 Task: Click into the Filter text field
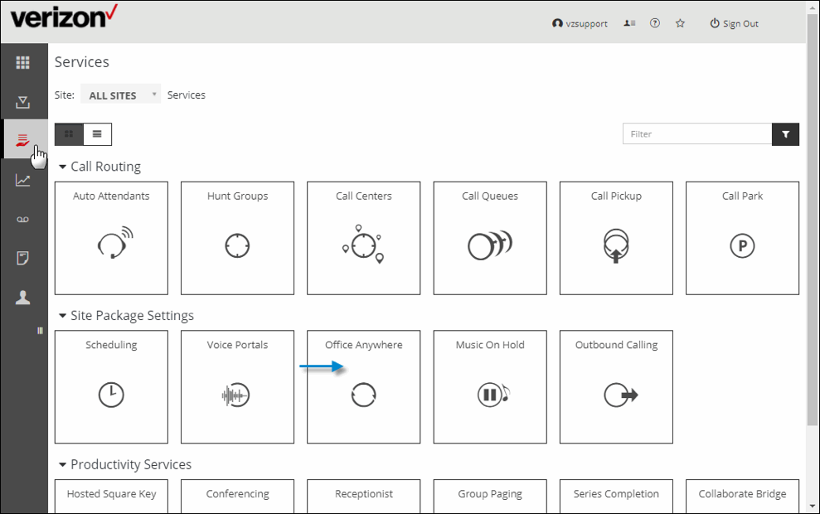[696, 134]
